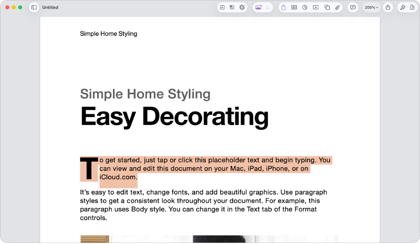Click the Add Page plus icon
The image size is (420, 244).
(x=222, y=8)
